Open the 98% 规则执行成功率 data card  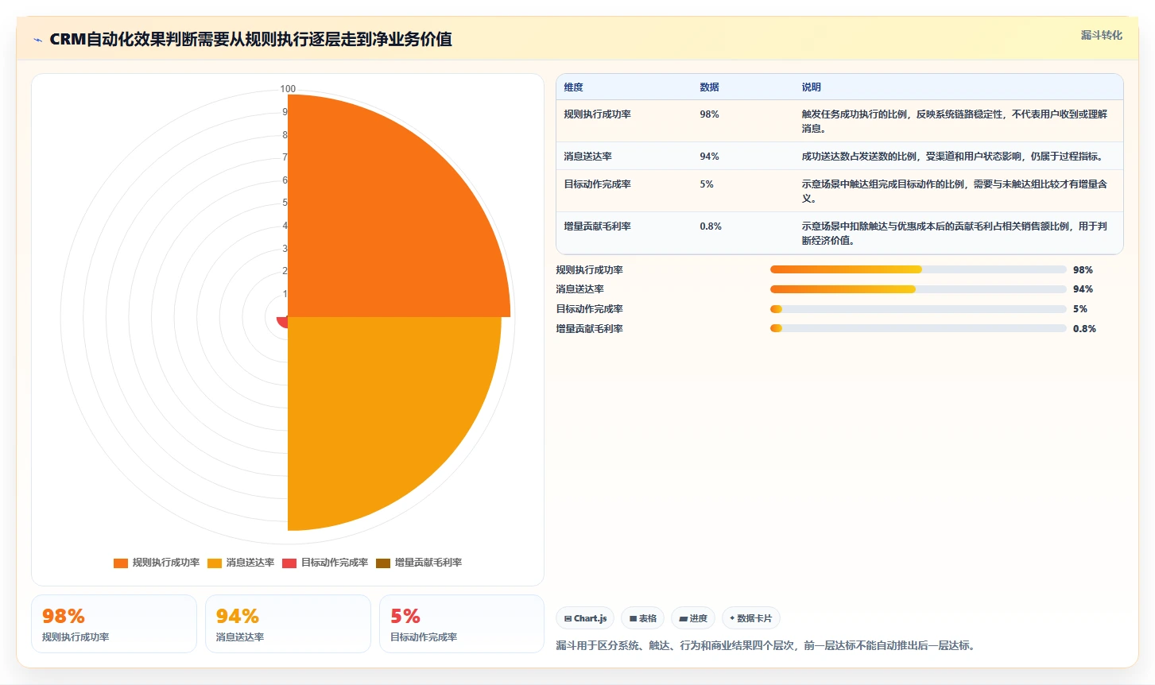point(114,624)
